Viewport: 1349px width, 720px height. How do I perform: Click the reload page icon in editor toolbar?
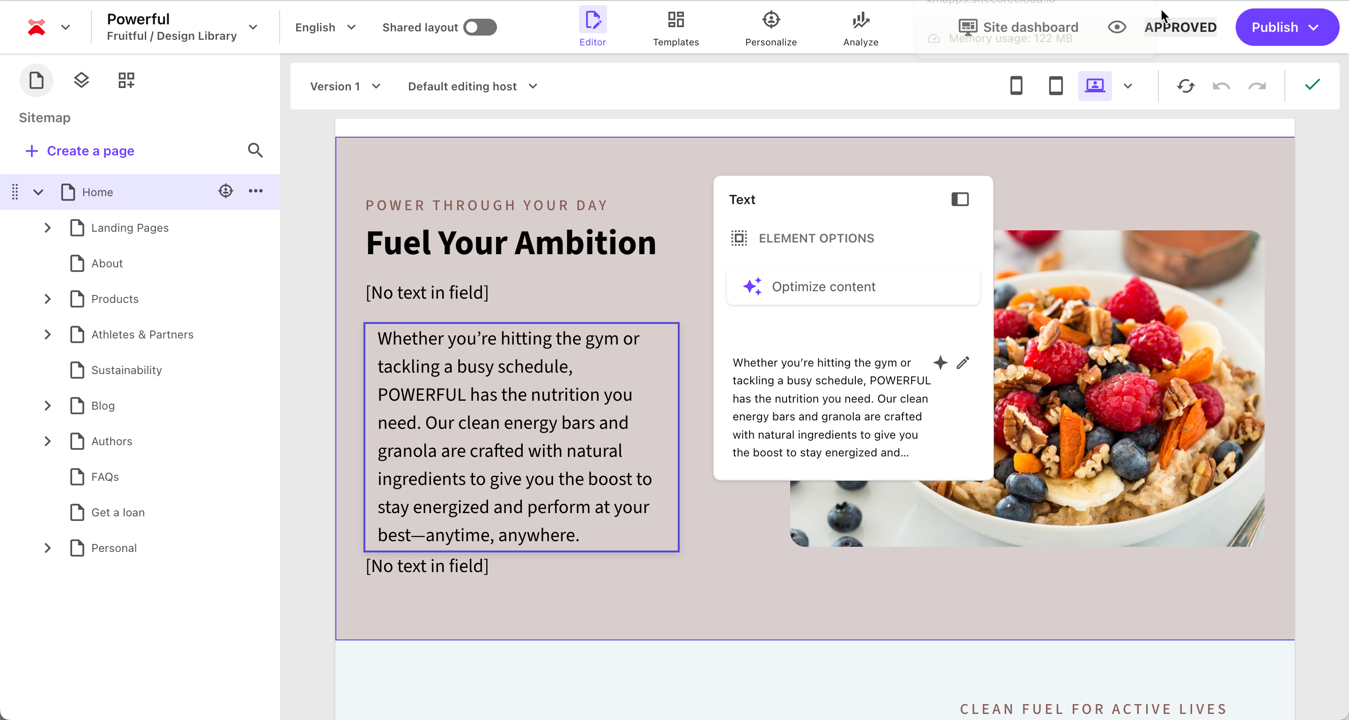coord(1185,86)
